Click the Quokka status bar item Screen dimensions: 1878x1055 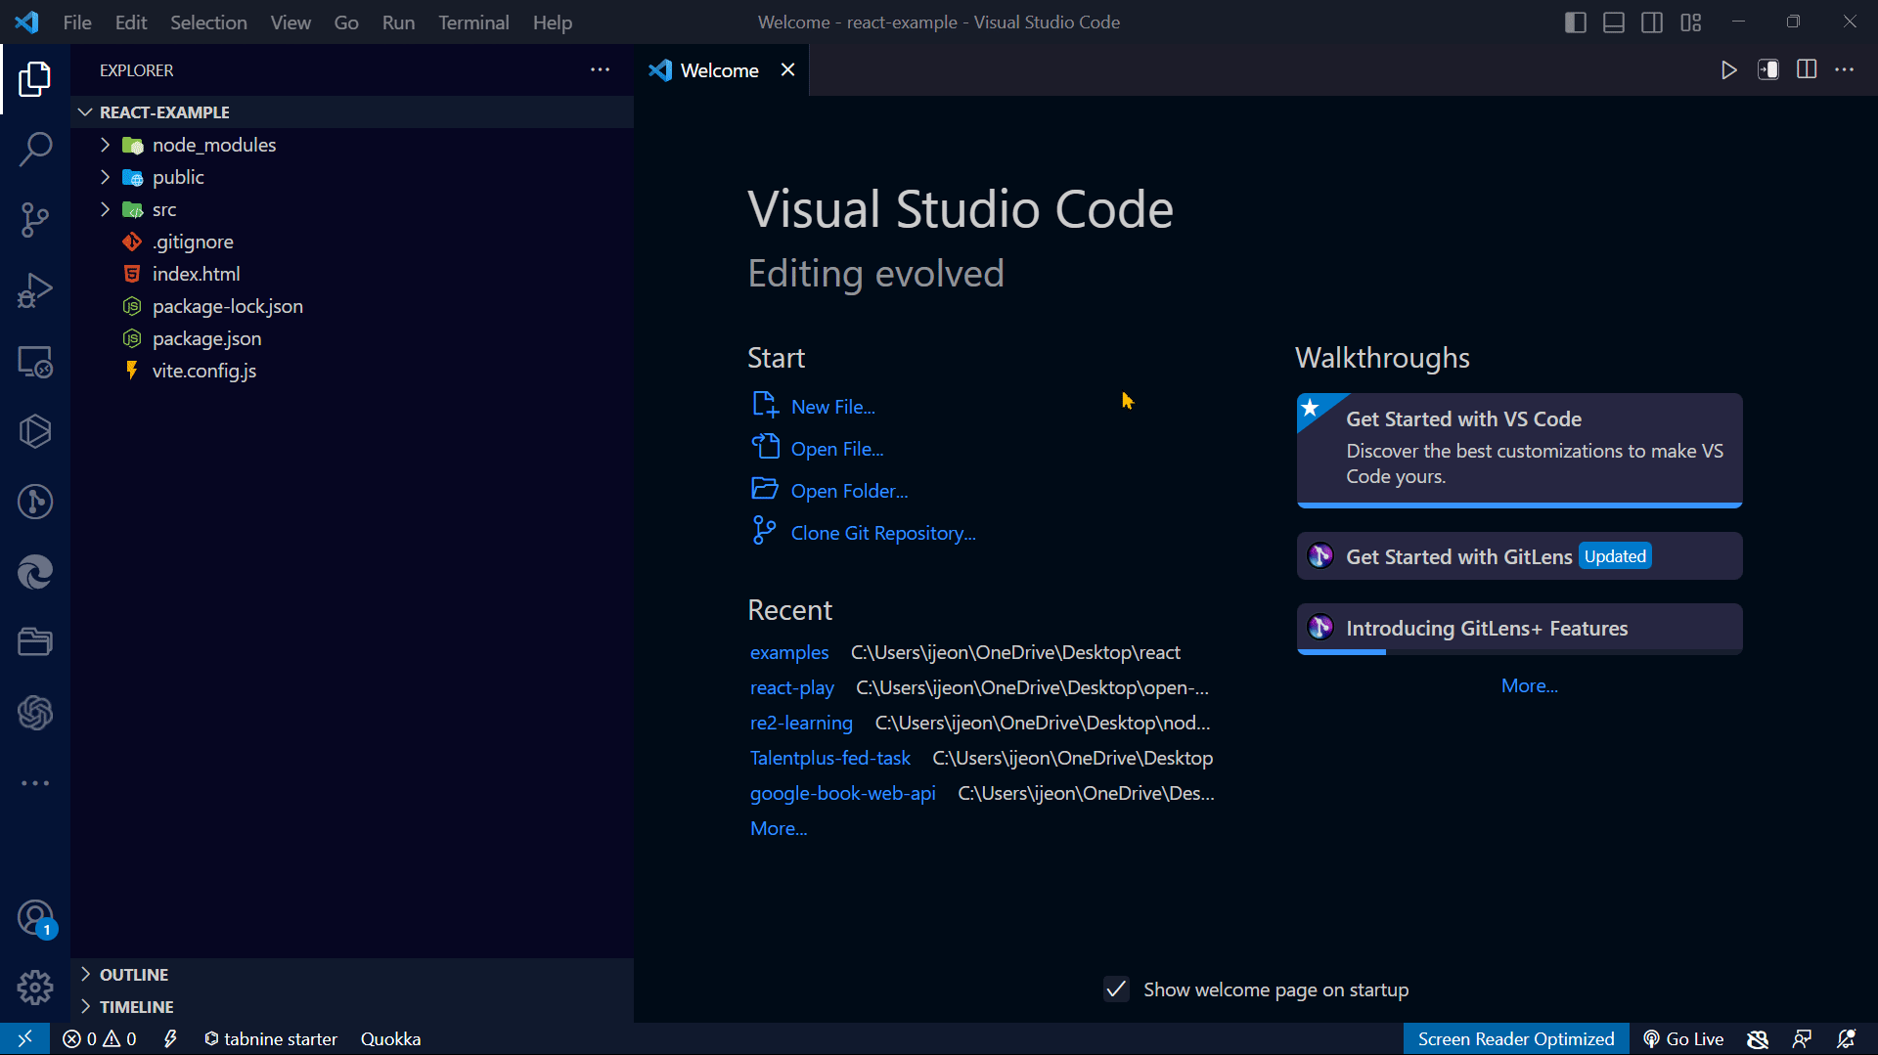[x=389, y=1038]
